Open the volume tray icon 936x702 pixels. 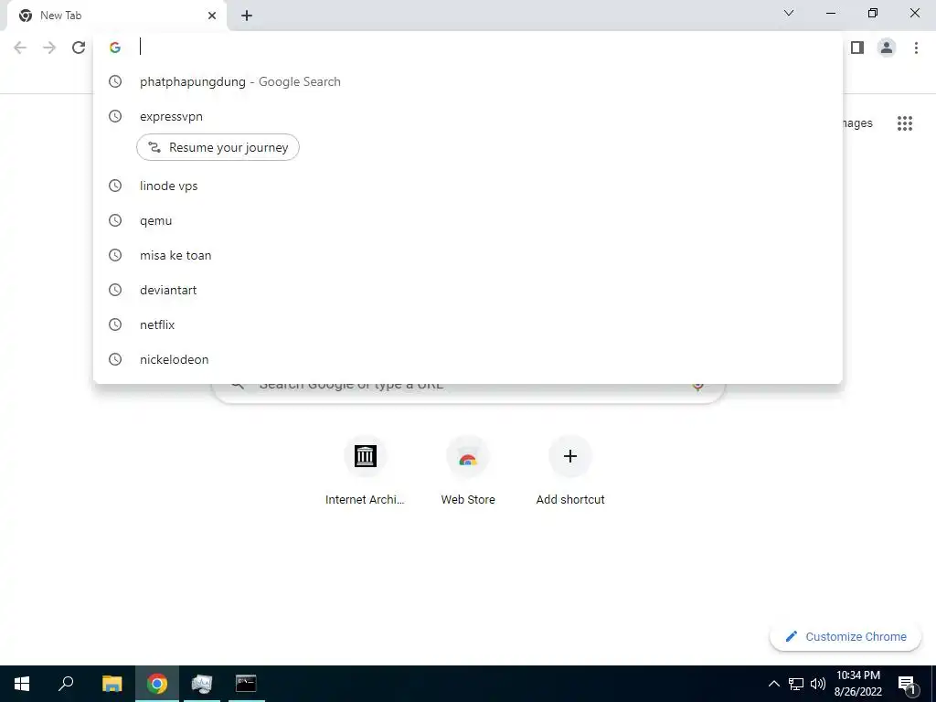pyautogui.click(x=818, y=684)
